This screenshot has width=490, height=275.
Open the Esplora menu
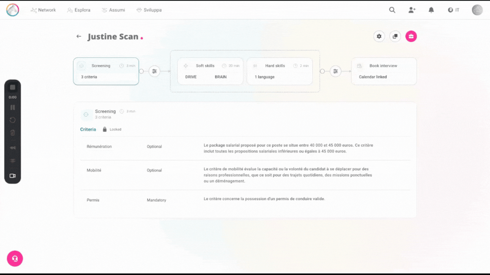click(79, 10)
